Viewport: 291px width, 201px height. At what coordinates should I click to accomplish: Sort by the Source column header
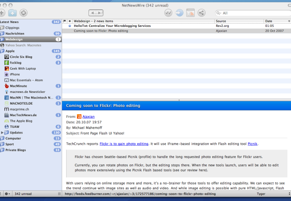(x=239, y=21)
